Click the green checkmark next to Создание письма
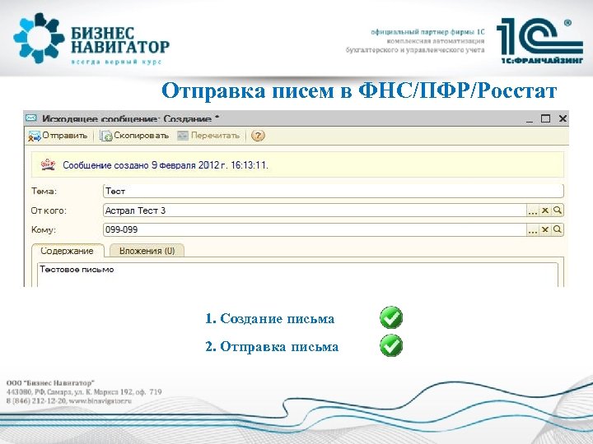Viewport: 593px width, 444px height. pos(391,317)
